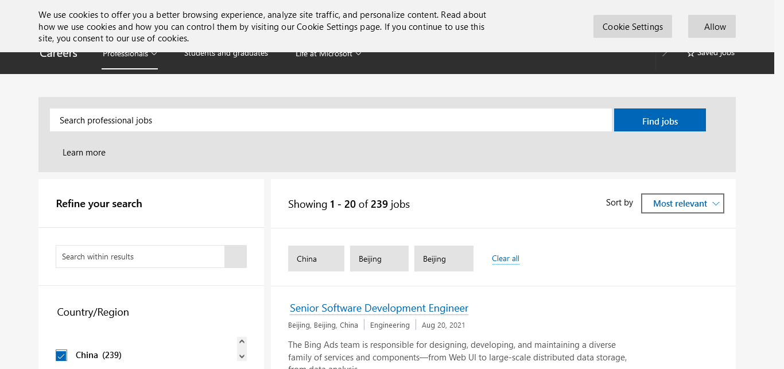
Task: Open Cookie Settings
Action: tap(632, 26)
